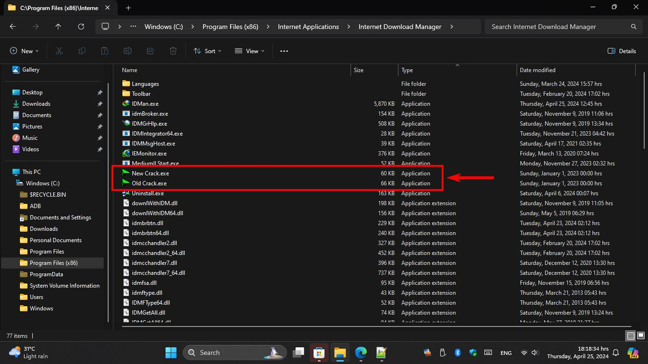This screenshot has width=648, height=364.
Task: Click the Bluetooth tray icon
Action: pyautogui.click(x=458, y=352)
